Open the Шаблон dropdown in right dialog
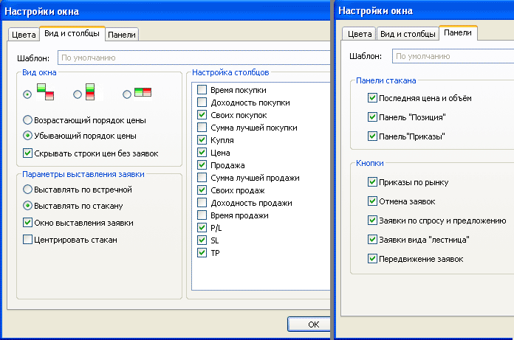 click(x=452, y=56)
